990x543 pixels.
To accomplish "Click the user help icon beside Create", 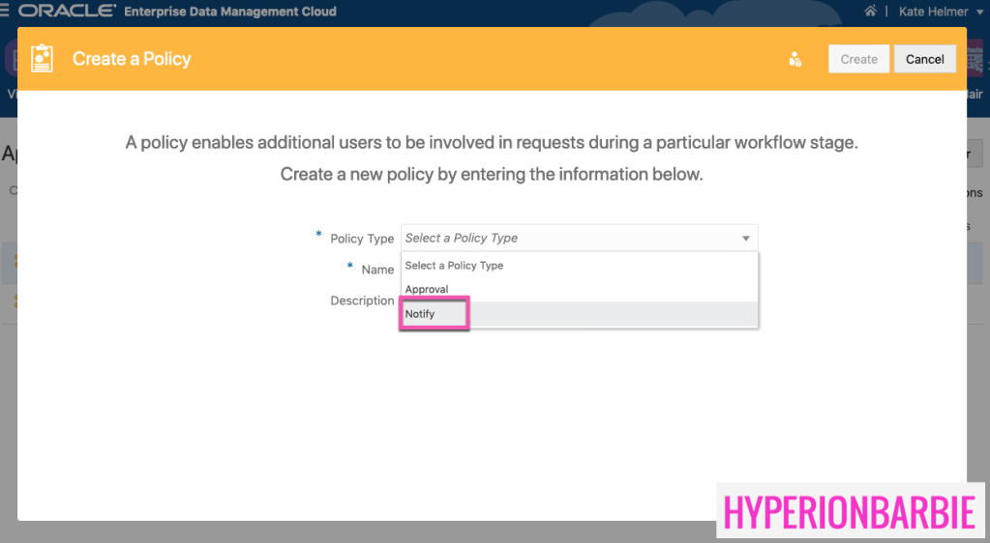I will pyautogui.click(x=795, y=59).
